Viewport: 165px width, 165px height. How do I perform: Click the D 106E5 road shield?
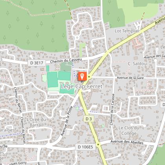tap(85, 147)
